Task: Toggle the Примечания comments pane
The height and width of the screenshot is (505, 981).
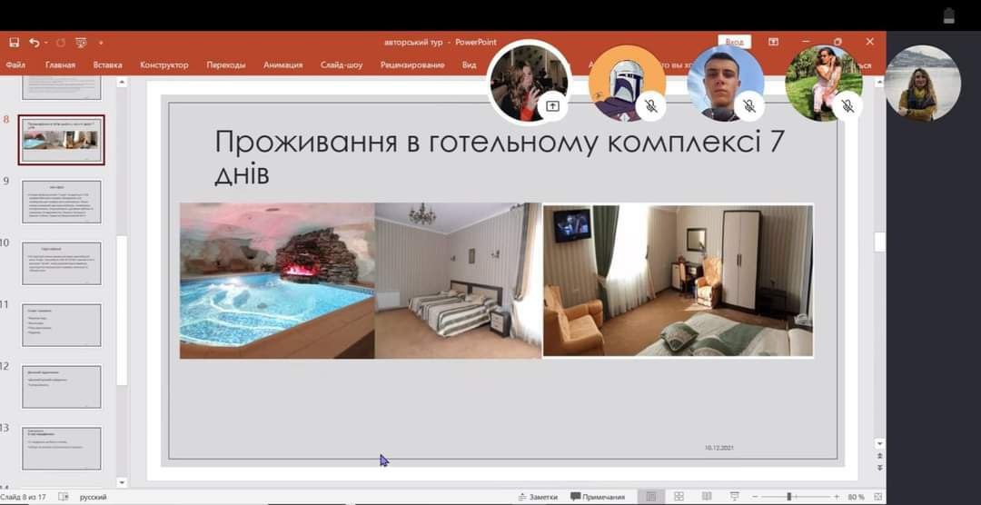Action: coord(598,497)
